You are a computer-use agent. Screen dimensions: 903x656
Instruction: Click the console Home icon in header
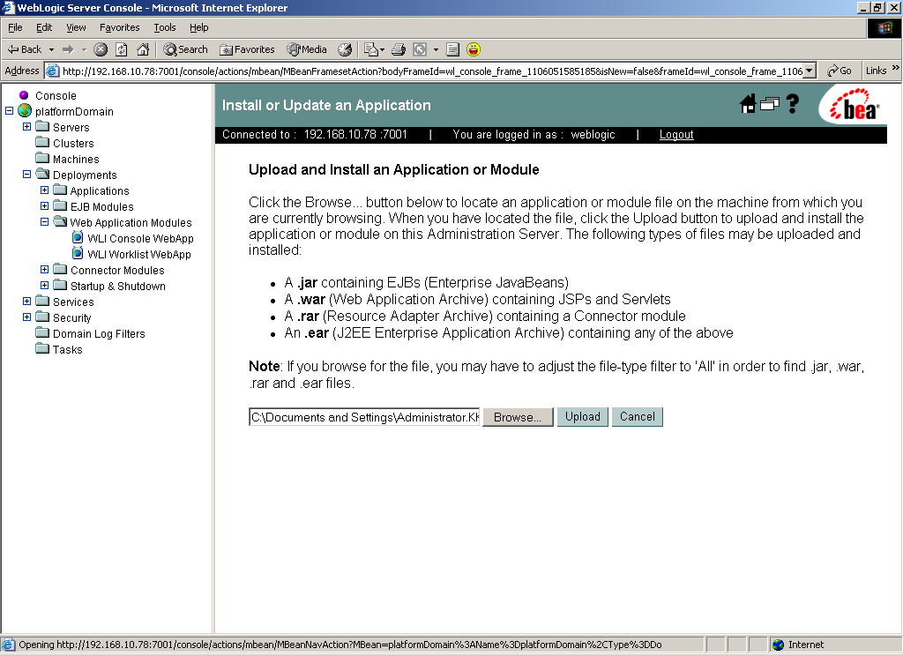[748, 104]
